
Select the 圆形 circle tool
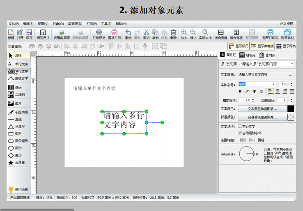pyautogui.click(x=18, y=148)
